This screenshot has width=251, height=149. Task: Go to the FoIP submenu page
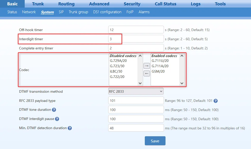click(130, 12)
